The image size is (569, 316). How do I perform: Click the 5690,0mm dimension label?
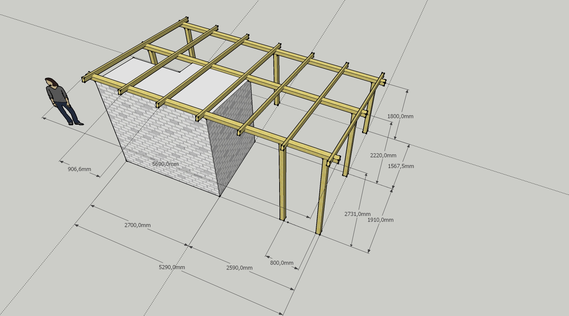click(x=165, y=164)
